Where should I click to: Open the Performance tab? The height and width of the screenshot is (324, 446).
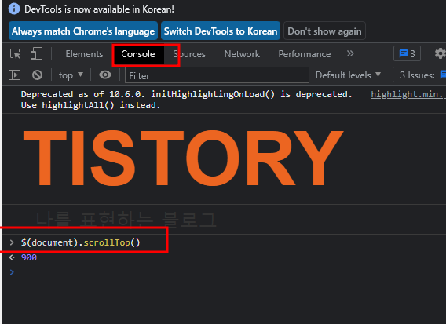pos(305,54)
